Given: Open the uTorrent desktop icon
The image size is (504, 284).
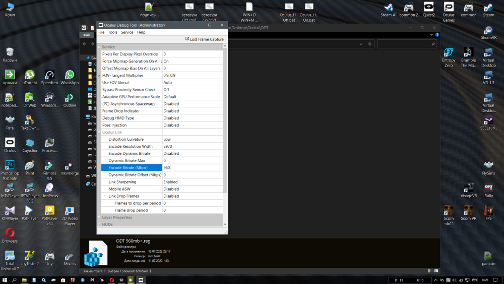Looking at the screenshot, I should [x=30, y=77].
